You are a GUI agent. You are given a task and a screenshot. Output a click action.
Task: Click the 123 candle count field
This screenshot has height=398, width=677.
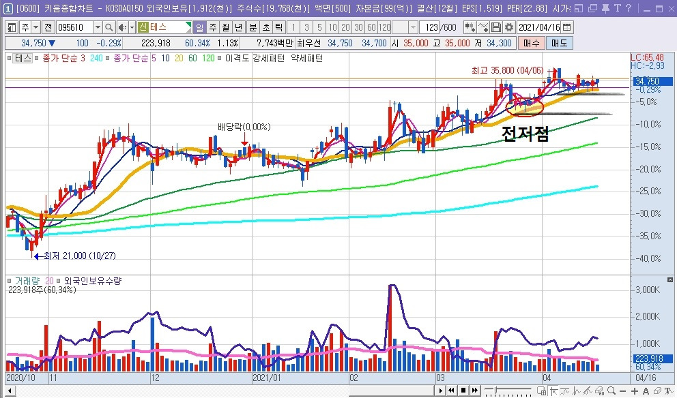[430, 27]
